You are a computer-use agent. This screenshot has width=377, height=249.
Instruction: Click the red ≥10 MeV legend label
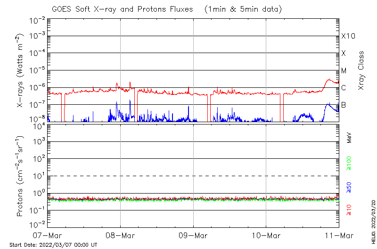pos(349,210)
